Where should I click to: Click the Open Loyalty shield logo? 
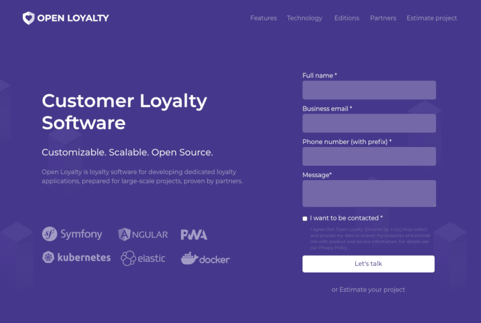[28, 18]
